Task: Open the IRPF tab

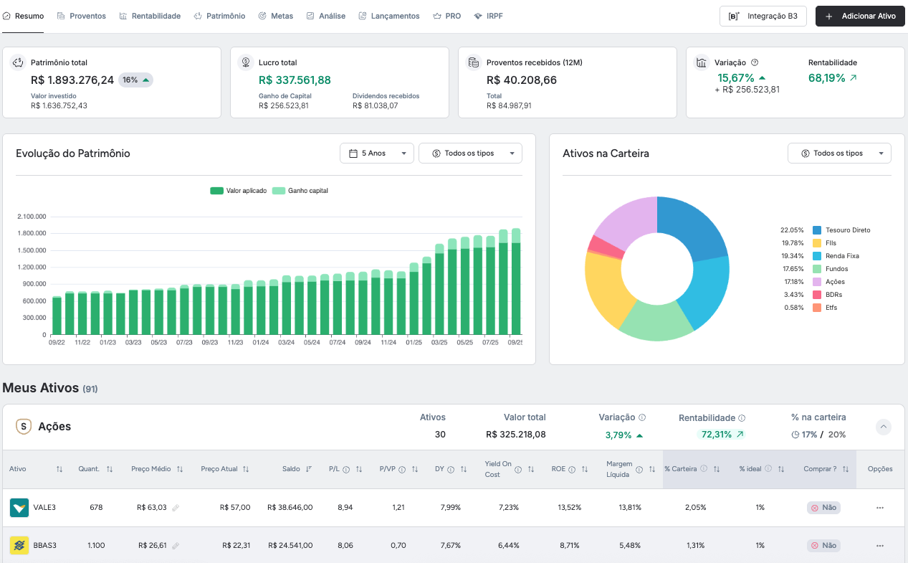Action: [489, 16]
